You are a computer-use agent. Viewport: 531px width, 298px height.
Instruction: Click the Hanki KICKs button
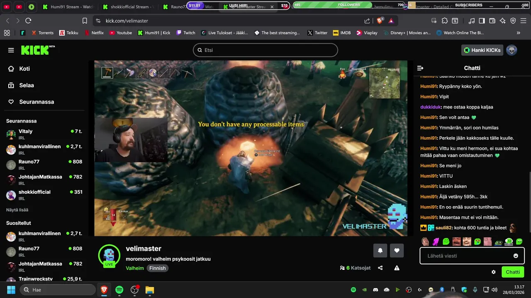pyautogui.click(x=482, y=50)
